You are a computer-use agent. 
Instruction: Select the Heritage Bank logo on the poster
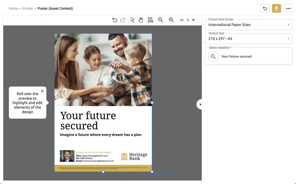(134, 156)
